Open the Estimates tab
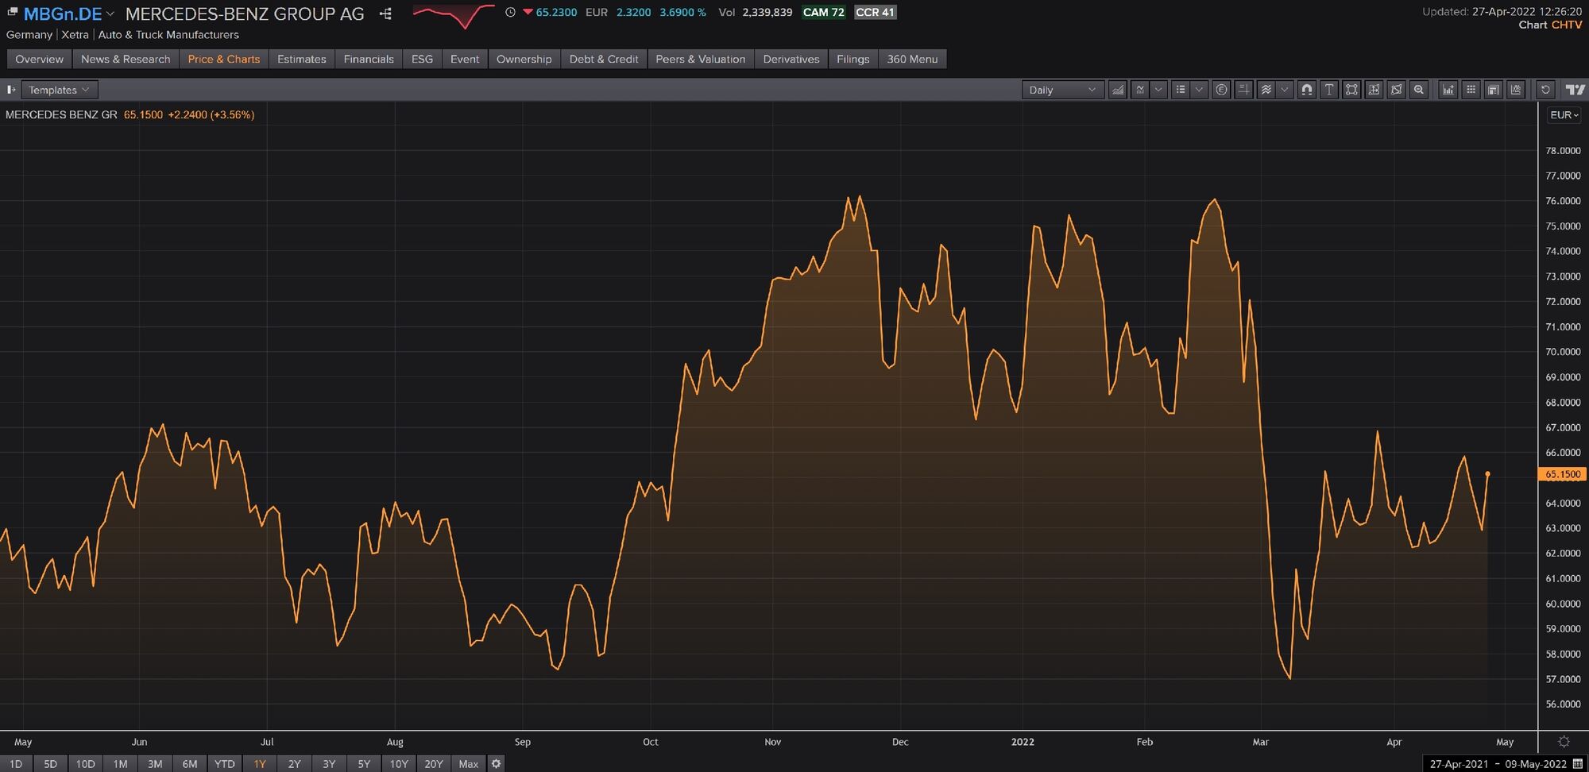1589x772 pixels. pyautogui.click(x=302, y=59)
